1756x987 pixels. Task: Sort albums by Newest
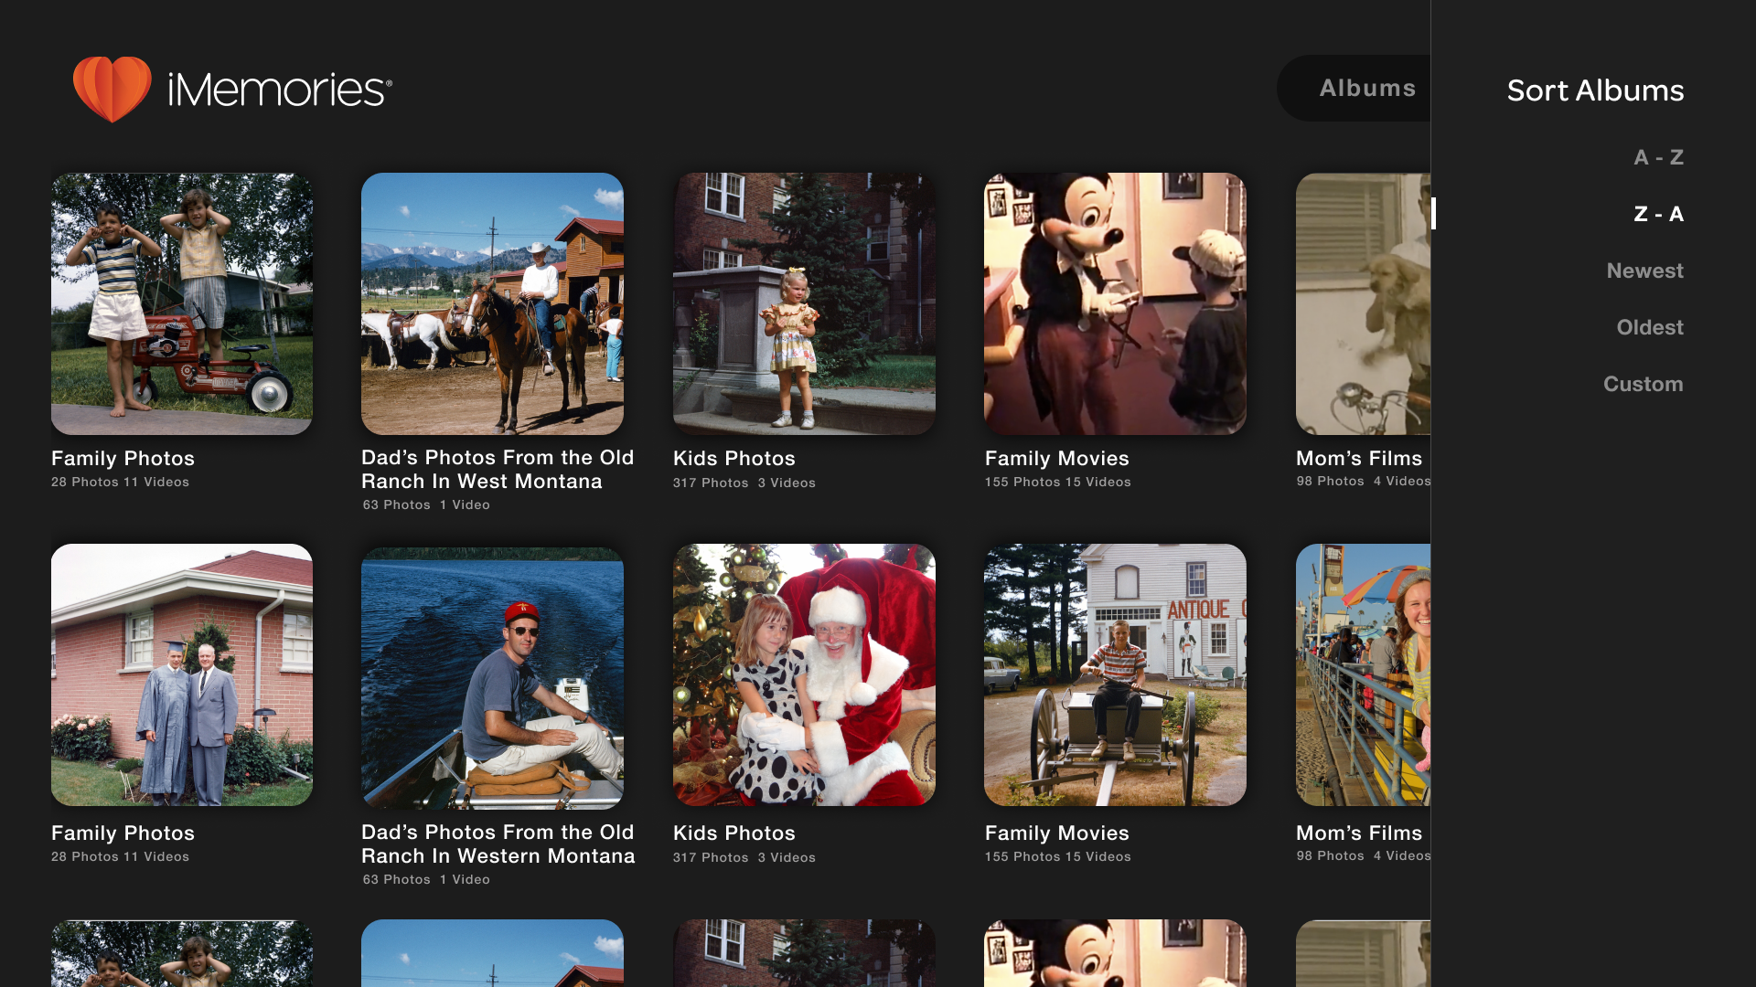coord(1644,271)
